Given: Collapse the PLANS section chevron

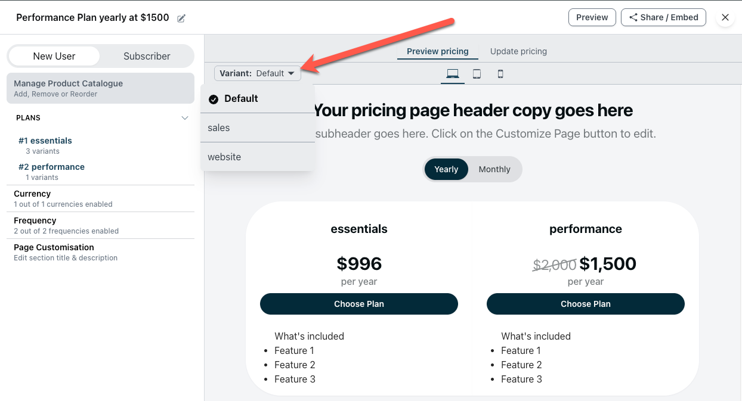Looking at the screenshot, I should (x=185, y=118).
